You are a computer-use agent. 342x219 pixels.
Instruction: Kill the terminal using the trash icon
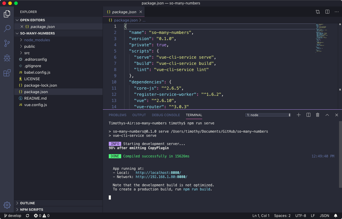pyautogui.click(x=317, y=115)
